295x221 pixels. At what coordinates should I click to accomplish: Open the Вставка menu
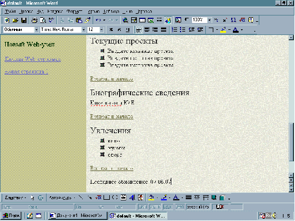(x=55, y=11)
